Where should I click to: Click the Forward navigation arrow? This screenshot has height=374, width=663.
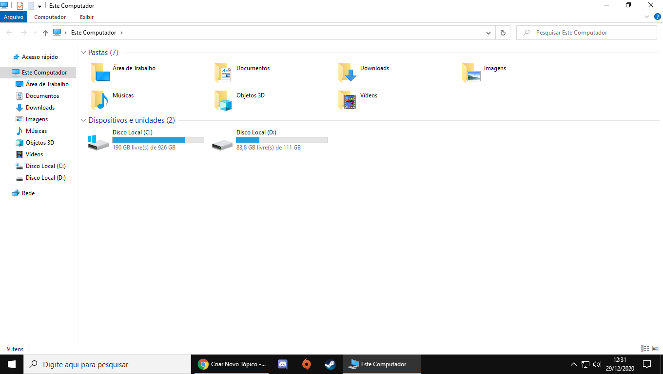[x=23, y=33]
